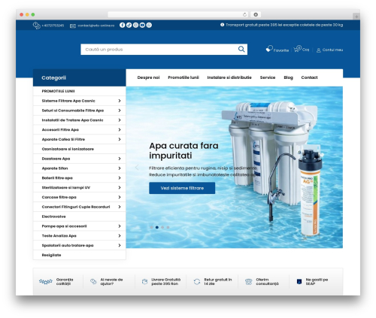Open PROMOTIILE LUNII category link

coord(58,91)
